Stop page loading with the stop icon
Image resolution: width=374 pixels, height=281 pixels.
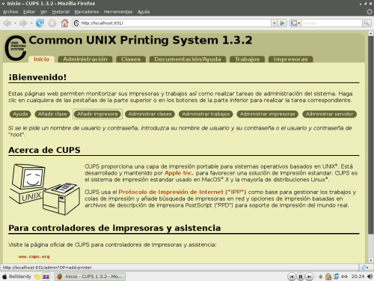pos(52,23)
